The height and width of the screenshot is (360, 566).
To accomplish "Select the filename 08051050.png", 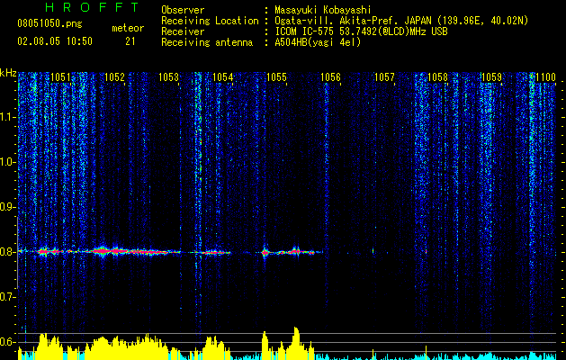I will [49, 24].
